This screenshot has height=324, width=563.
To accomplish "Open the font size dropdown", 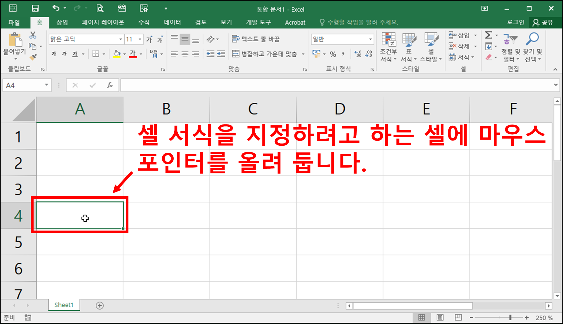I will click(x=140, y=39).
